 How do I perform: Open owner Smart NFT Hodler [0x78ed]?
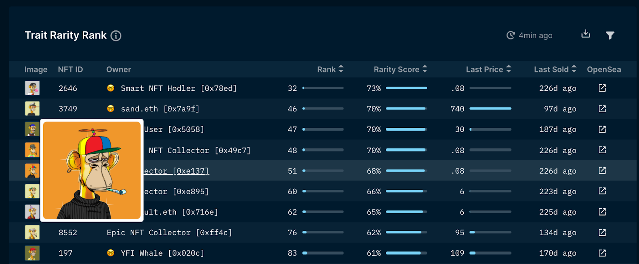[x=179, y=88]
